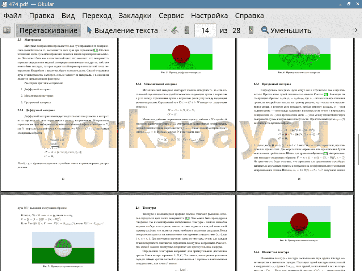362x271 pixels.
Task: Click the page footer number 15
Action: 299,179
